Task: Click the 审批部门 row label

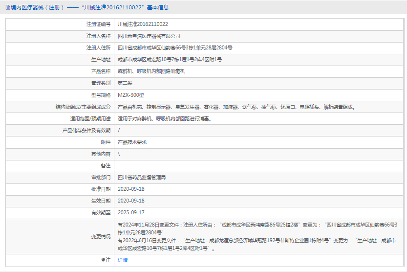Action: click(101, 178)
